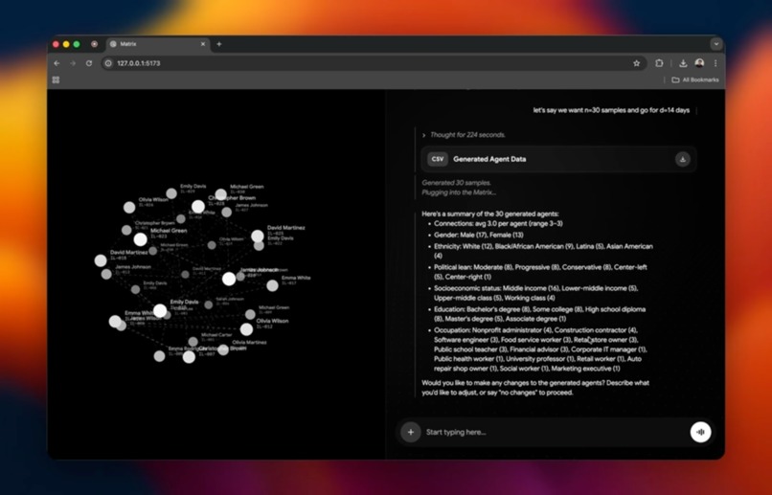
Task: Click the Michael Green IL-023 node
Action: click(x=140, y=239)
